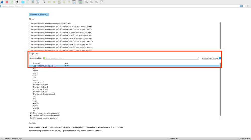Restart the current capture with the green fin icon
251x140 pixels.
(x=12, y=2)
